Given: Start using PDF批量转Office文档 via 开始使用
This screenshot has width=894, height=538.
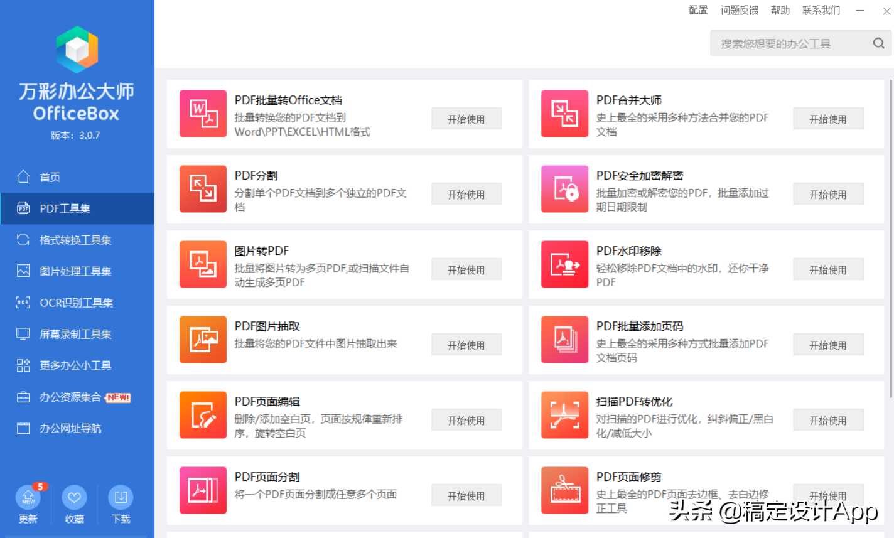Looking at the screenshot, I should 466,119.
